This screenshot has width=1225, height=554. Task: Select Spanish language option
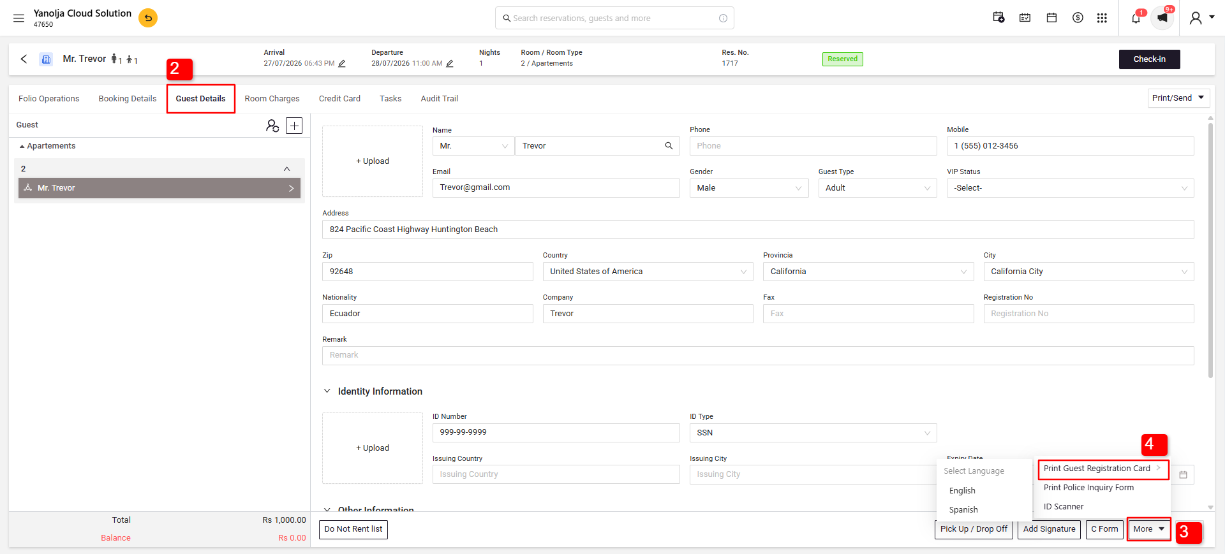(963, 510)
